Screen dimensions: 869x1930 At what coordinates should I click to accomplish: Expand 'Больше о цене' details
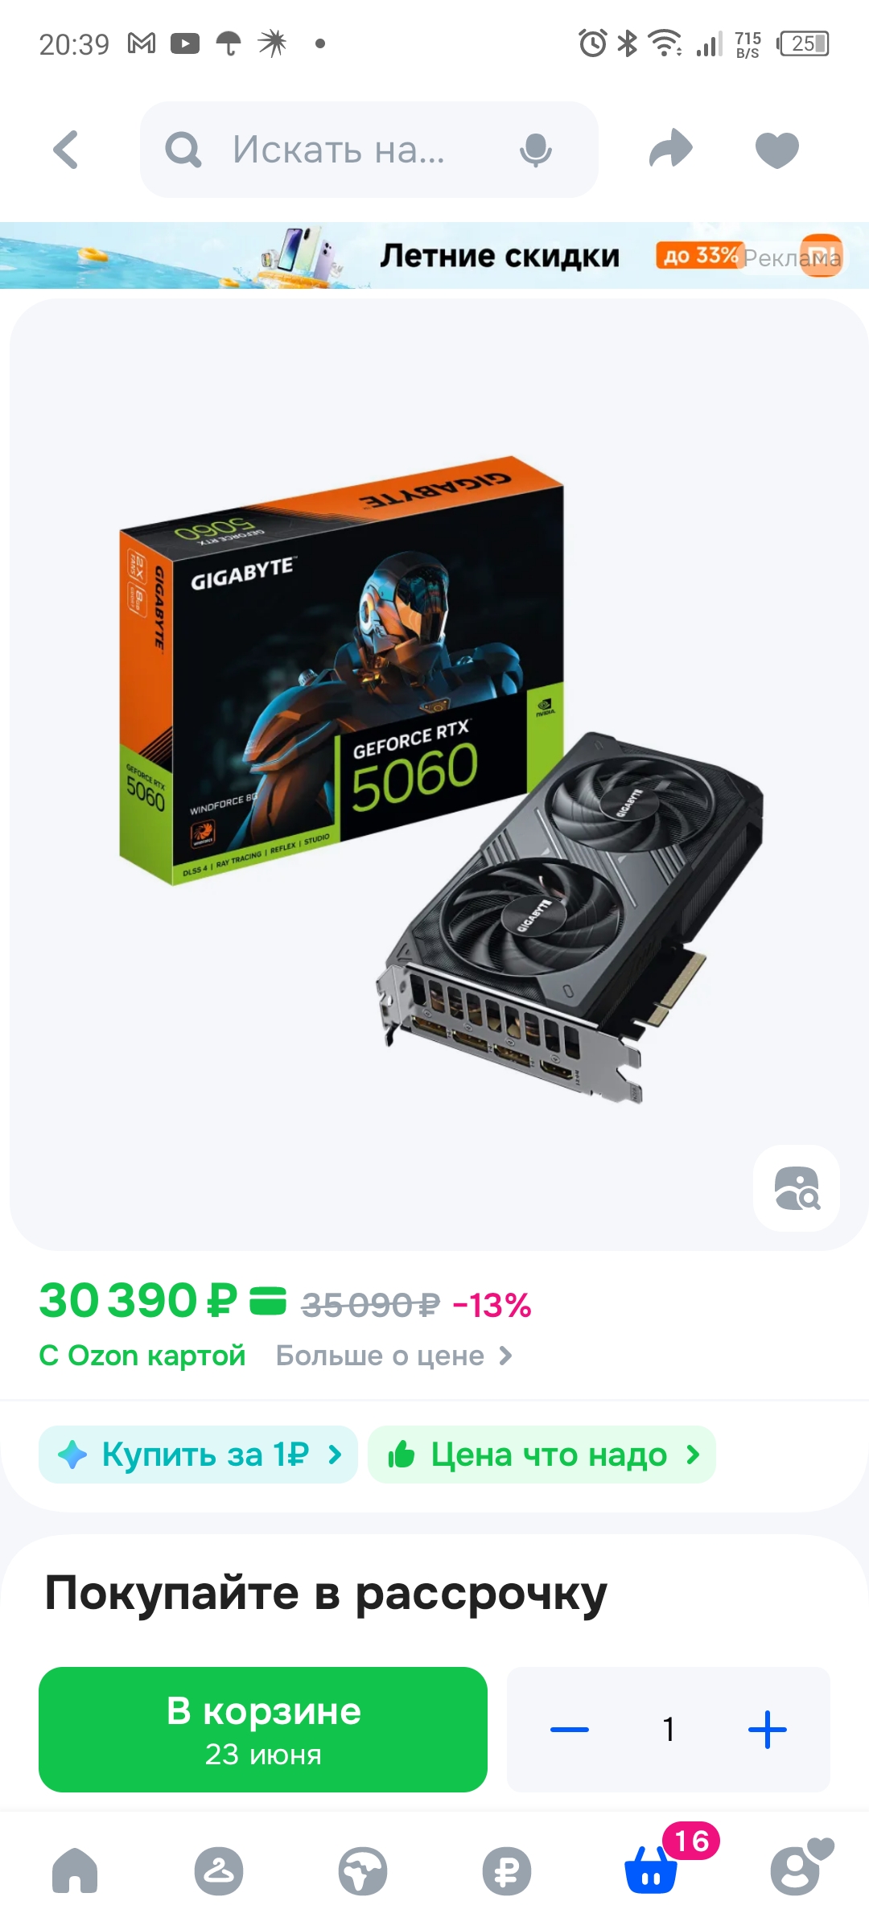click(394, 1356)
